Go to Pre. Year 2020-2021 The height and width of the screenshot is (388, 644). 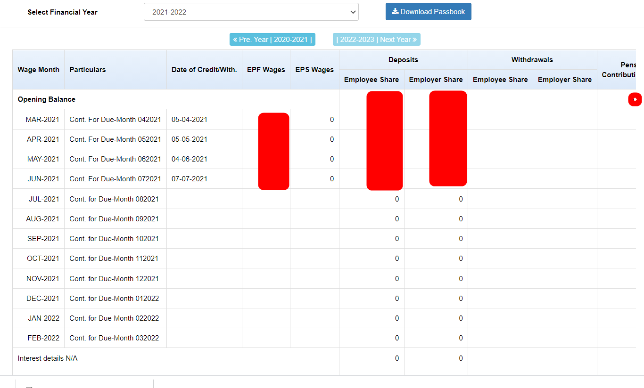click(x=272, y=40)
